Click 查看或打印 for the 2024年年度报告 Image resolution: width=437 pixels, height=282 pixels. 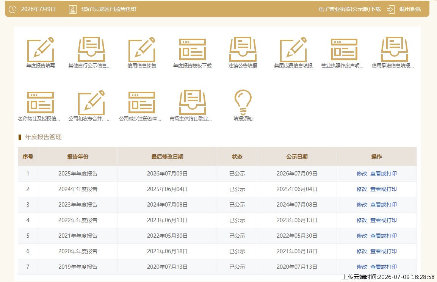click(383, 189)
